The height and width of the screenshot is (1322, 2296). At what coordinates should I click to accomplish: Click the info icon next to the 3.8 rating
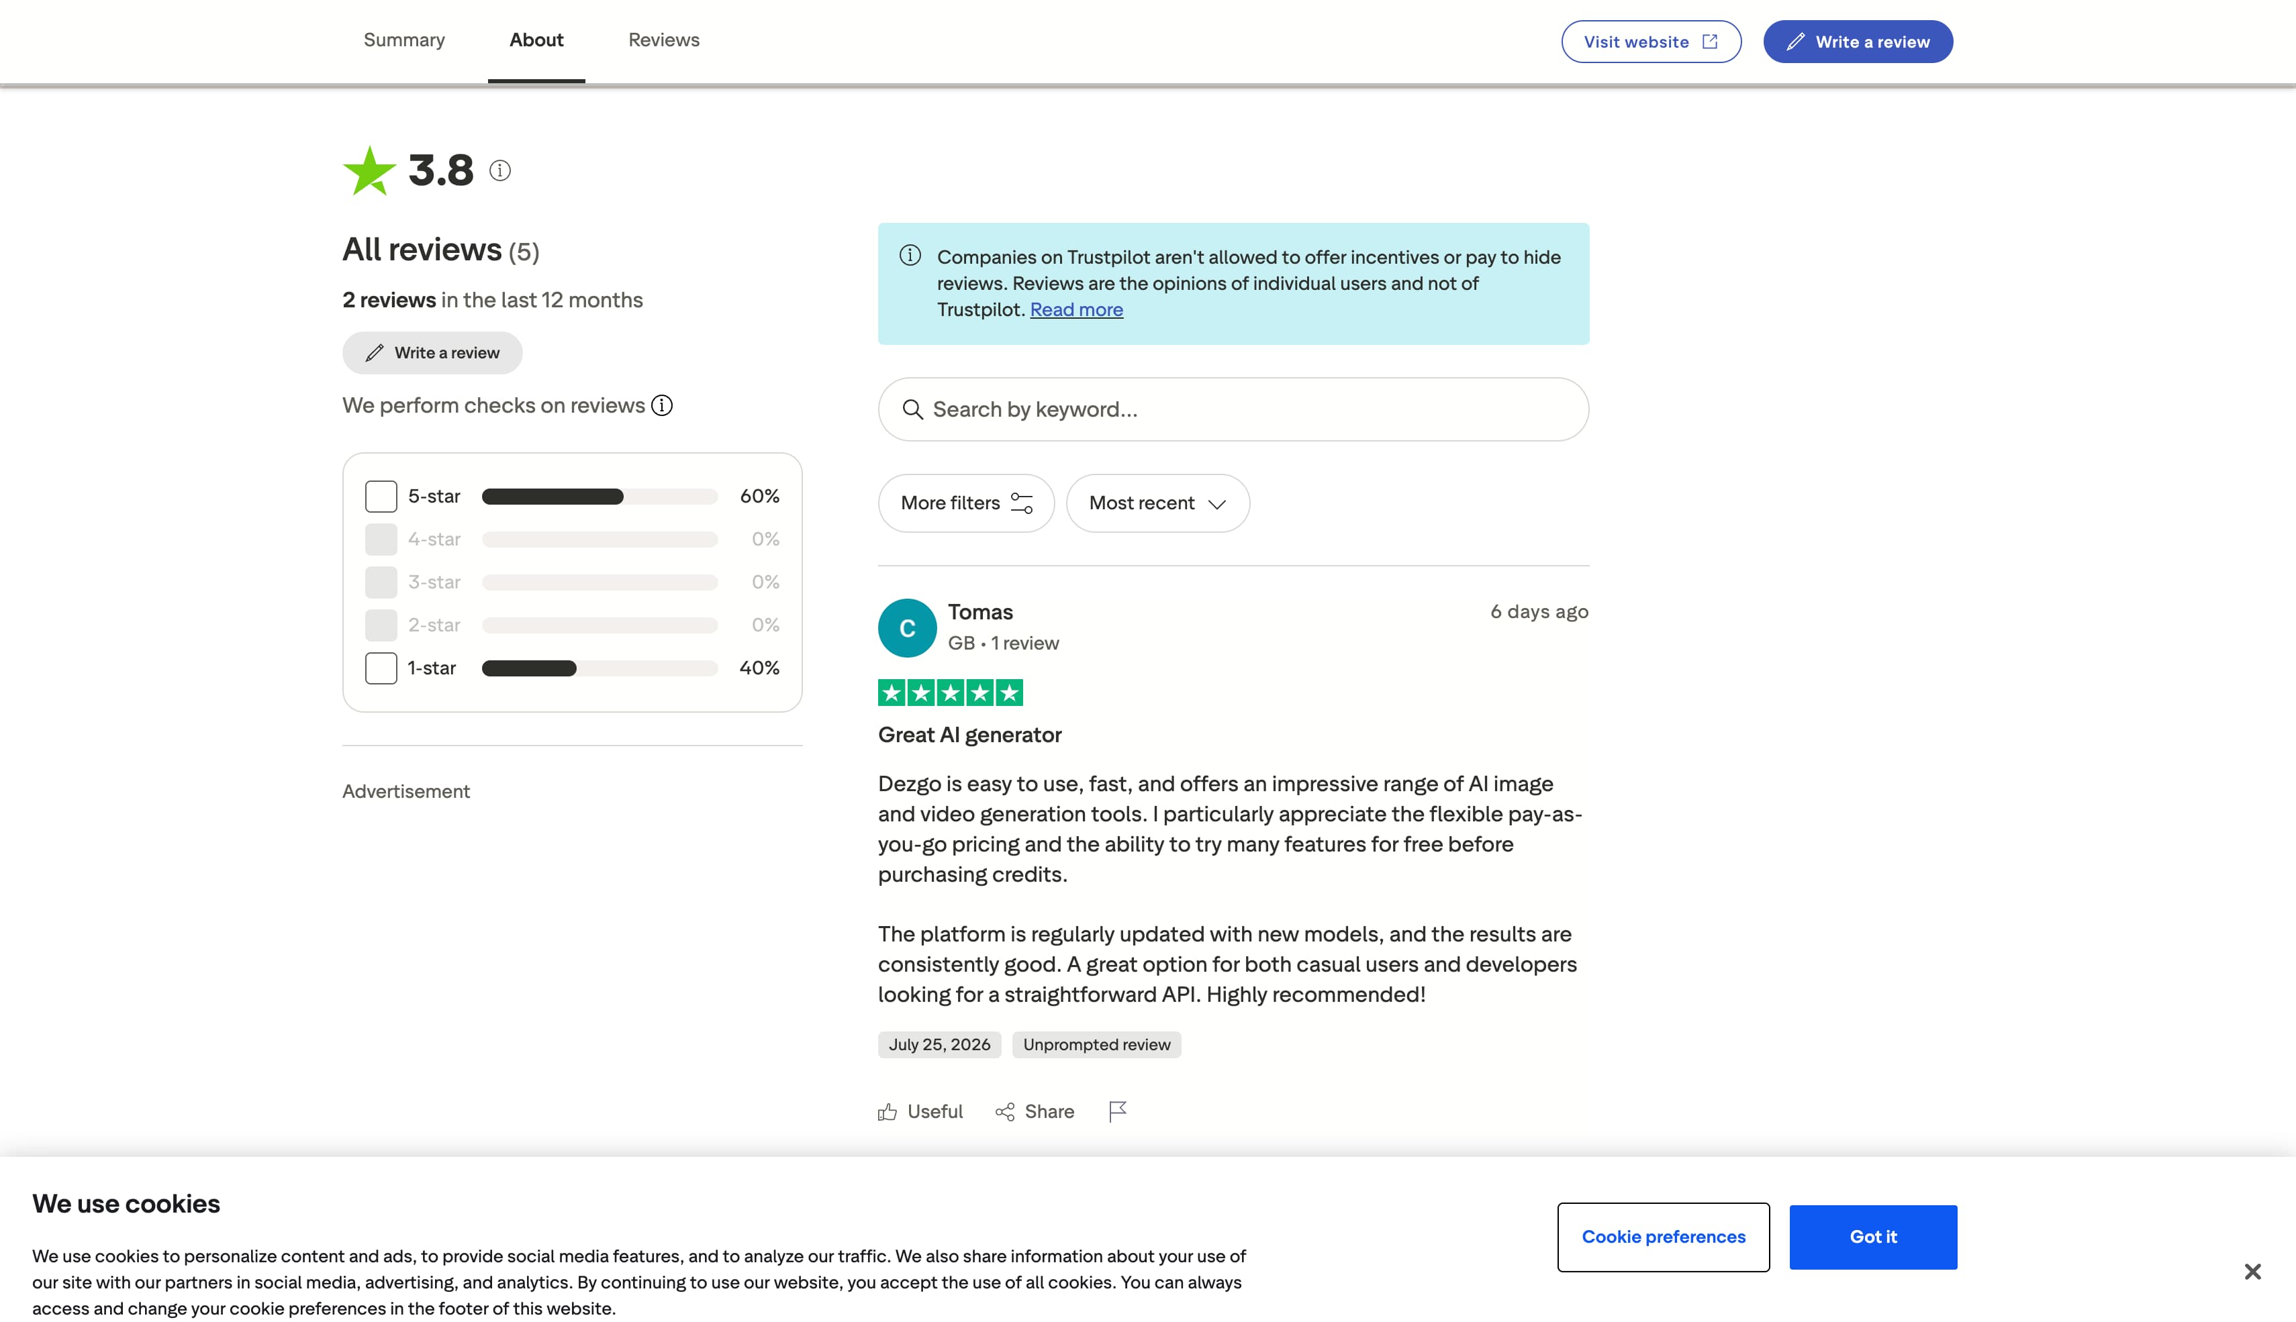[499, 170]
